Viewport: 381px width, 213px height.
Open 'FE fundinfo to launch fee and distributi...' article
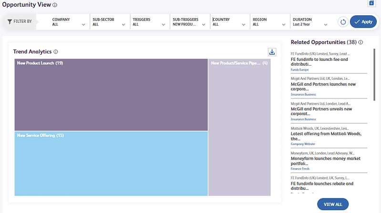[x=319, y=62]
